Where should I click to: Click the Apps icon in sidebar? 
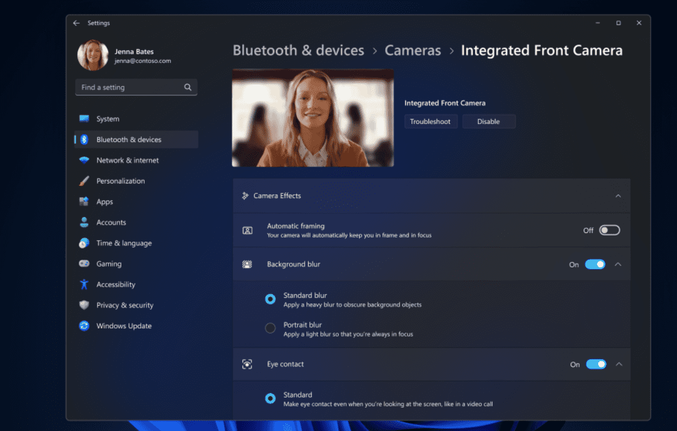pos(84,202)
